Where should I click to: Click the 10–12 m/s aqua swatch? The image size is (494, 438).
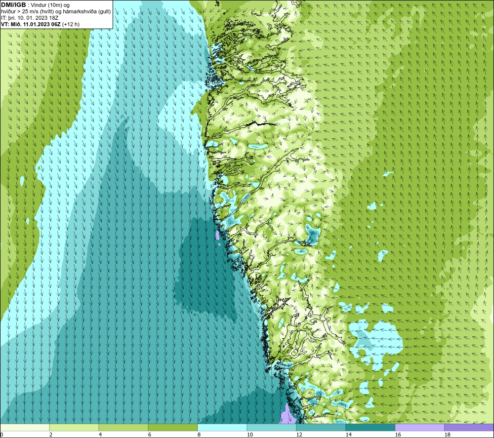click(272, 427)
